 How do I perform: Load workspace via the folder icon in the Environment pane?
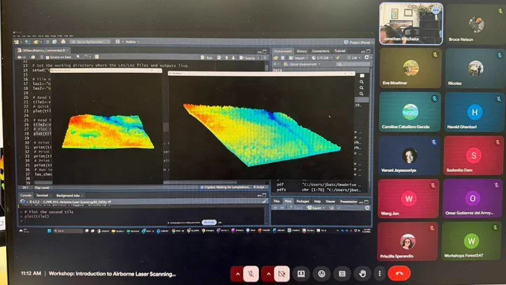click(x=276, y=58)
